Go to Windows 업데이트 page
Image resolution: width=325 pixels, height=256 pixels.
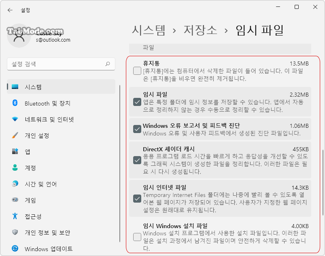tap(61, 248)
